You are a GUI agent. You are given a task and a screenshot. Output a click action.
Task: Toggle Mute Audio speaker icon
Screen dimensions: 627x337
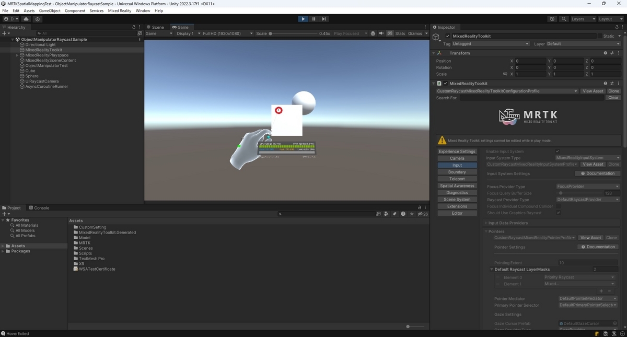click(381, 33)
